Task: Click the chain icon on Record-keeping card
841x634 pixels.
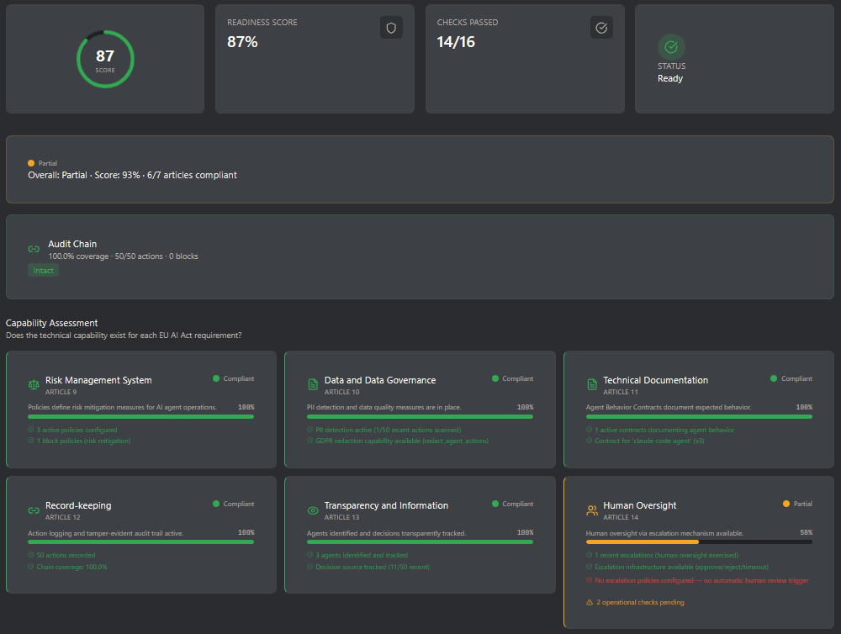Action: 33,510
